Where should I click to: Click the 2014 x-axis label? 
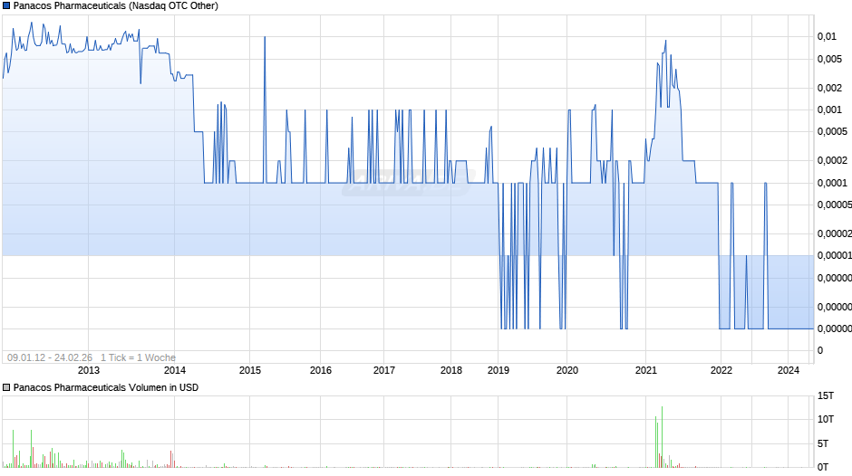click(x=174, y=370)
